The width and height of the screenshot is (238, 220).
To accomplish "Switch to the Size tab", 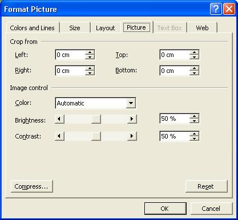I will 75,28.
